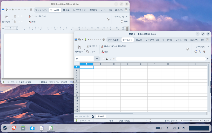Click the Open folder icon in Writer toolbar
Image resolution: width=212 pixels, height=133 pixels.
click(x=7, y=10)
